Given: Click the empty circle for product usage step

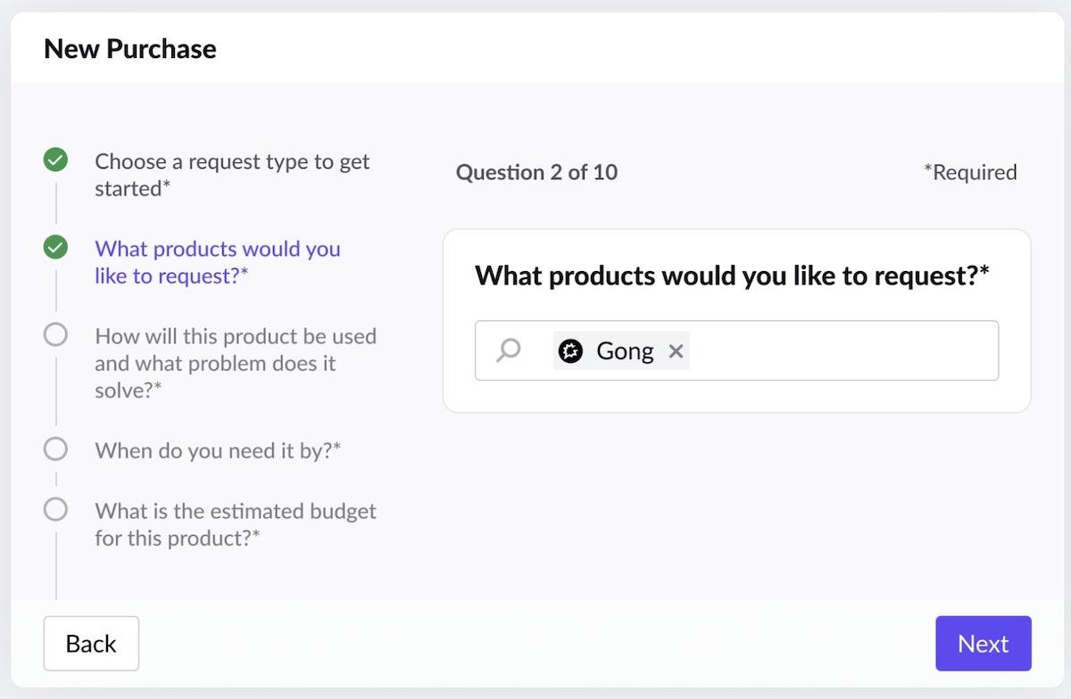Looking at the screenshot, I should pyautogui.click(x=55, y=335).
